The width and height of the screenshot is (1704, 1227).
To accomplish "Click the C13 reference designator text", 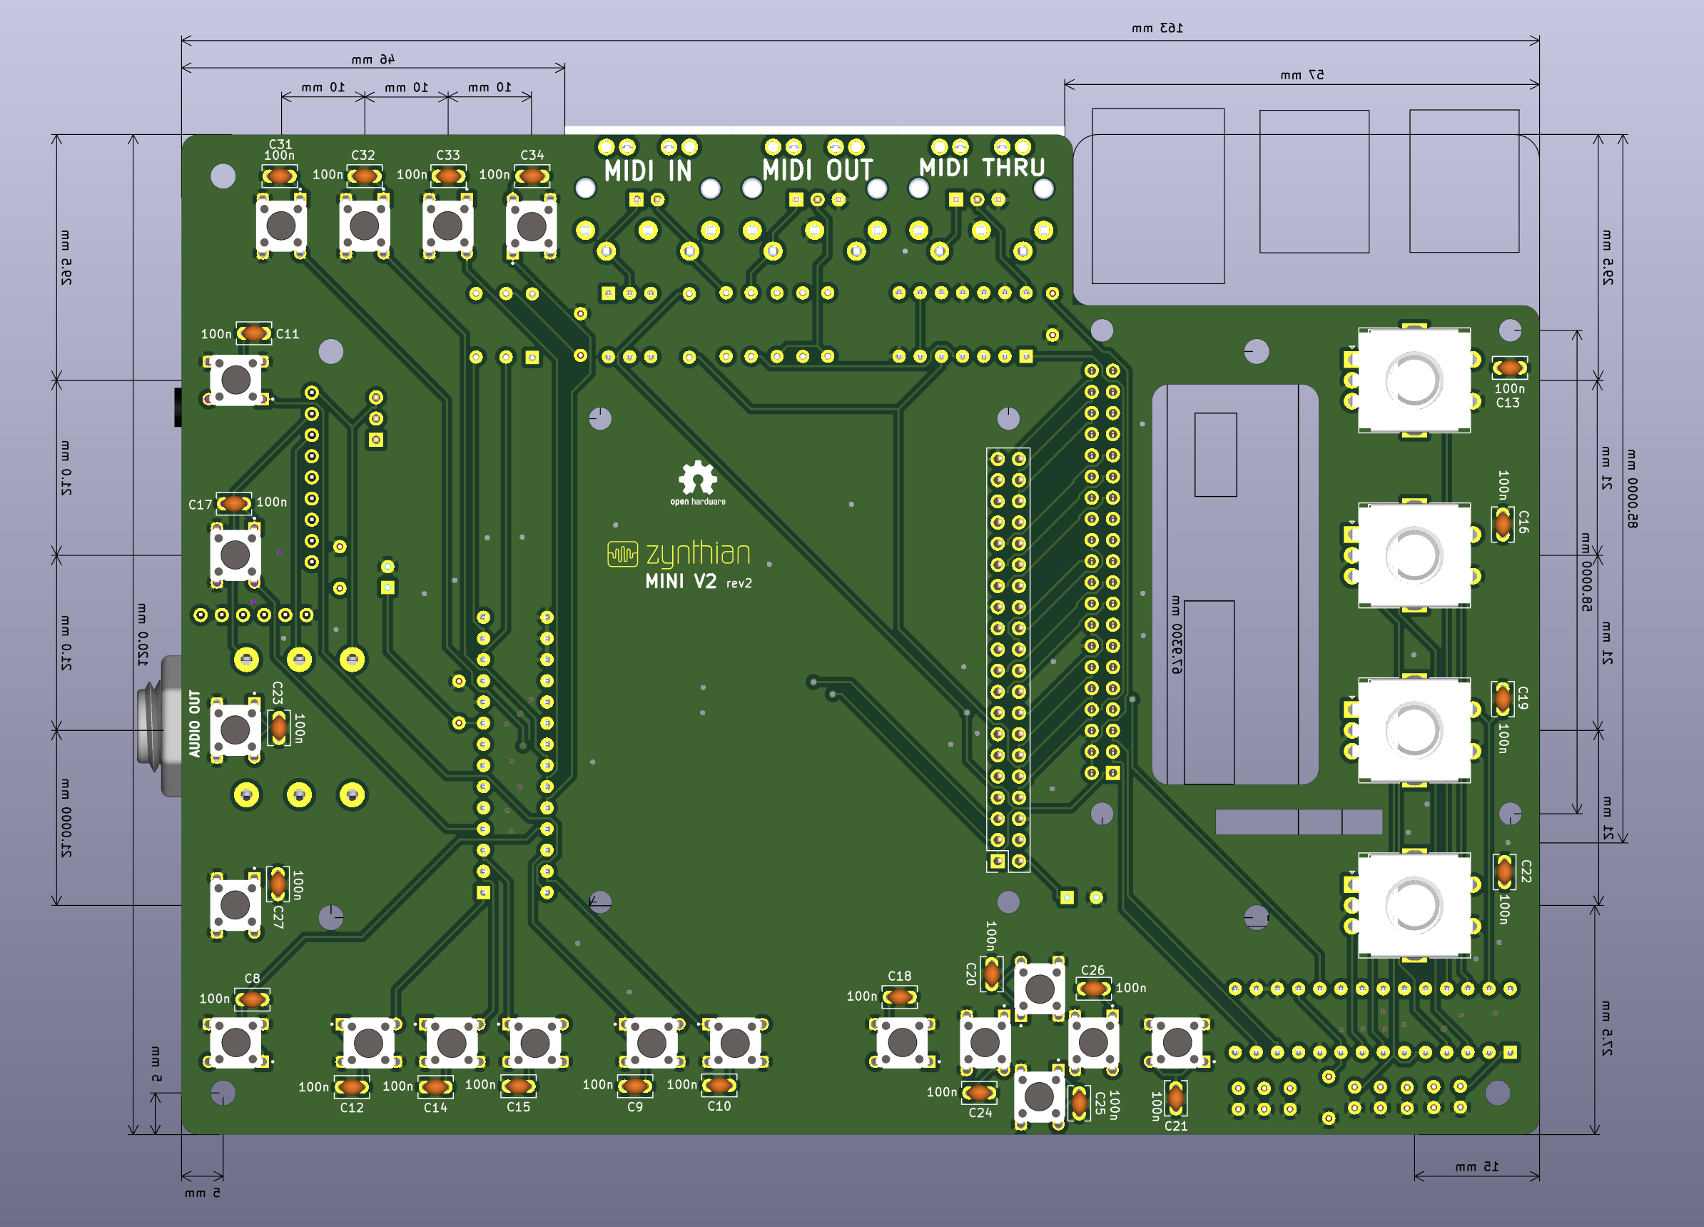I will [x=1507, y=403].
